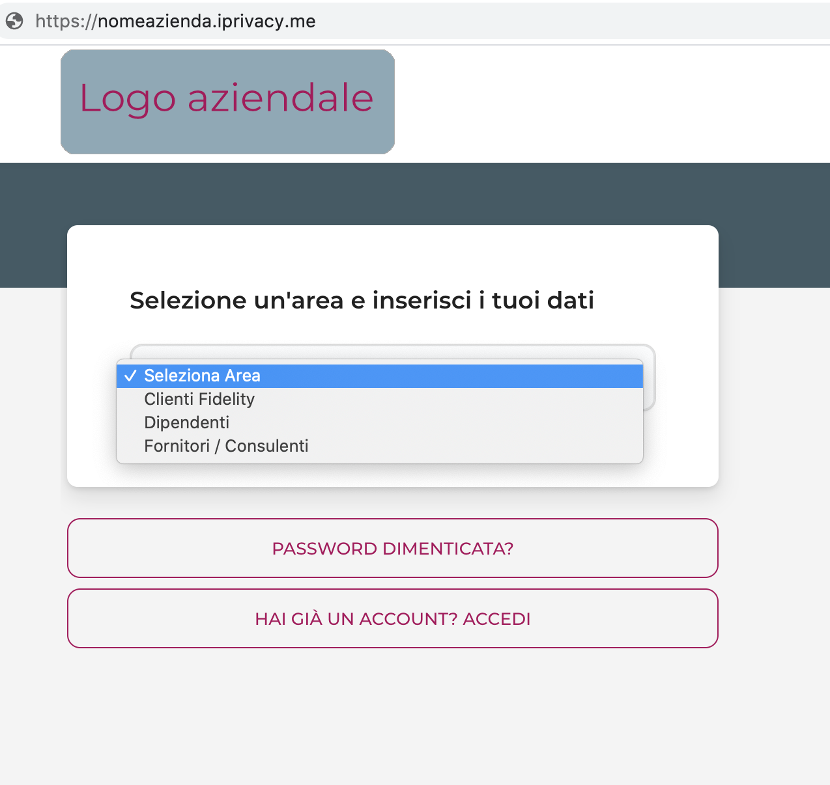The image size is (830, 785).
Task: Click HAI GIÀ UN ACCOUNT? ACCEDI
Action: 392,618
